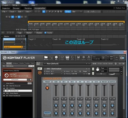The image size is (128, 118).
Task: Click the Quick load icon
Action: tap(72, 58)
